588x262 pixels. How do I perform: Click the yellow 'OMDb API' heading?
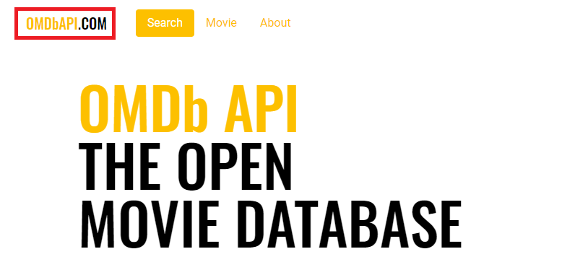(189, 109)
